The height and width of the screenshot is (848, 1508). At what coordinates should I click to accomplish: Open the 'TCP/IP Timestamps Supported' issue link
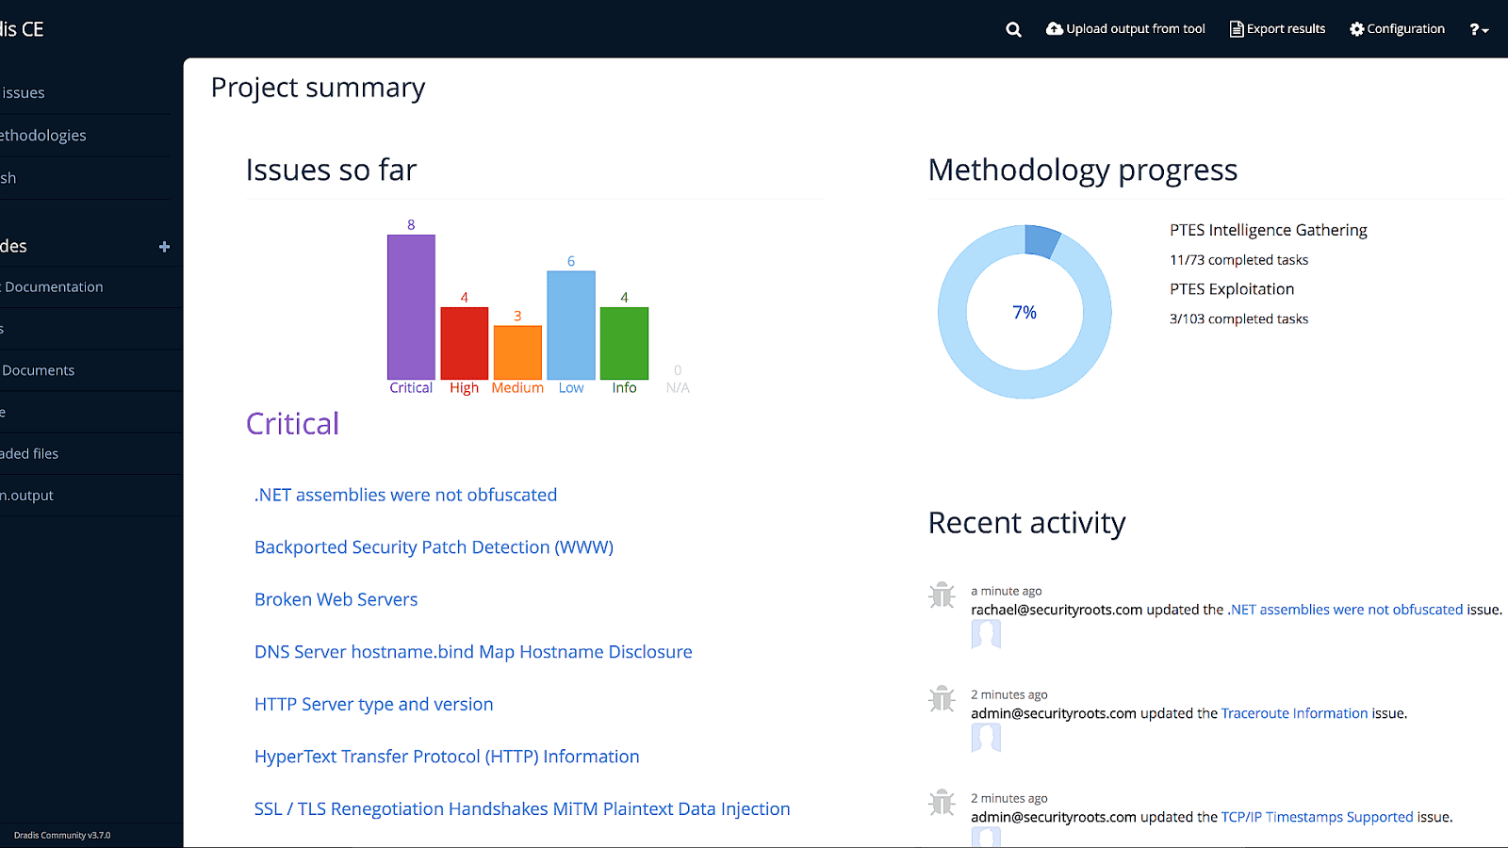coord(1317,817)
